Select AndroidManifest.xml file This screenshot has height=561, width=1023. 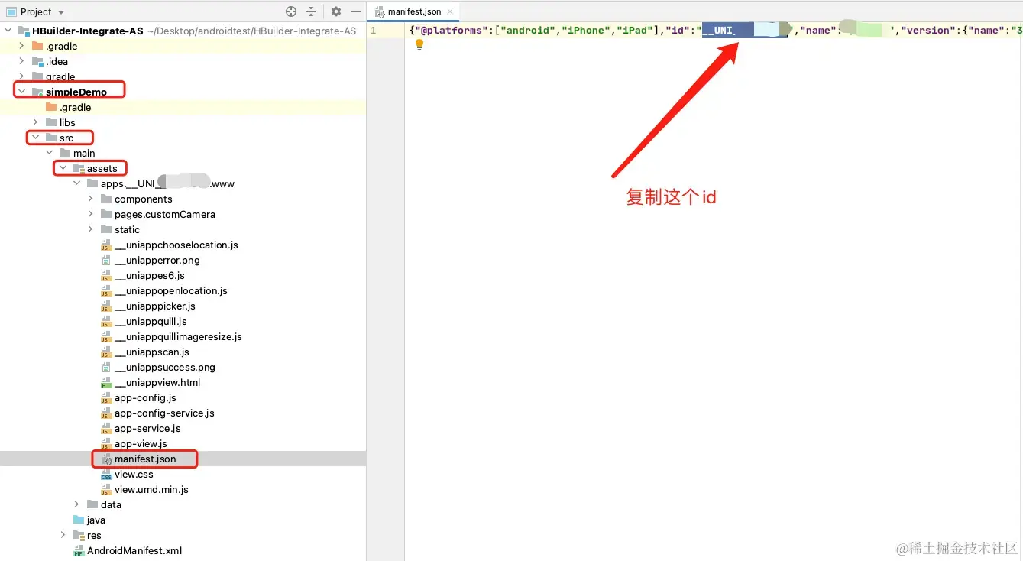[x=134, y=550]
